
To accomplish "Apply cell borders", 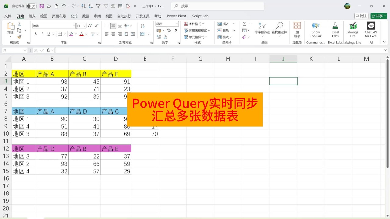I will [x=60, y=34].
